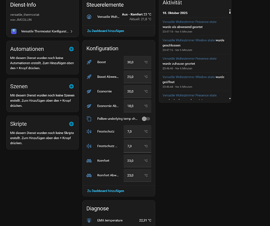Click the Economie leaf icon
This screenshot has width=270, height=226.
pos(89,91)
